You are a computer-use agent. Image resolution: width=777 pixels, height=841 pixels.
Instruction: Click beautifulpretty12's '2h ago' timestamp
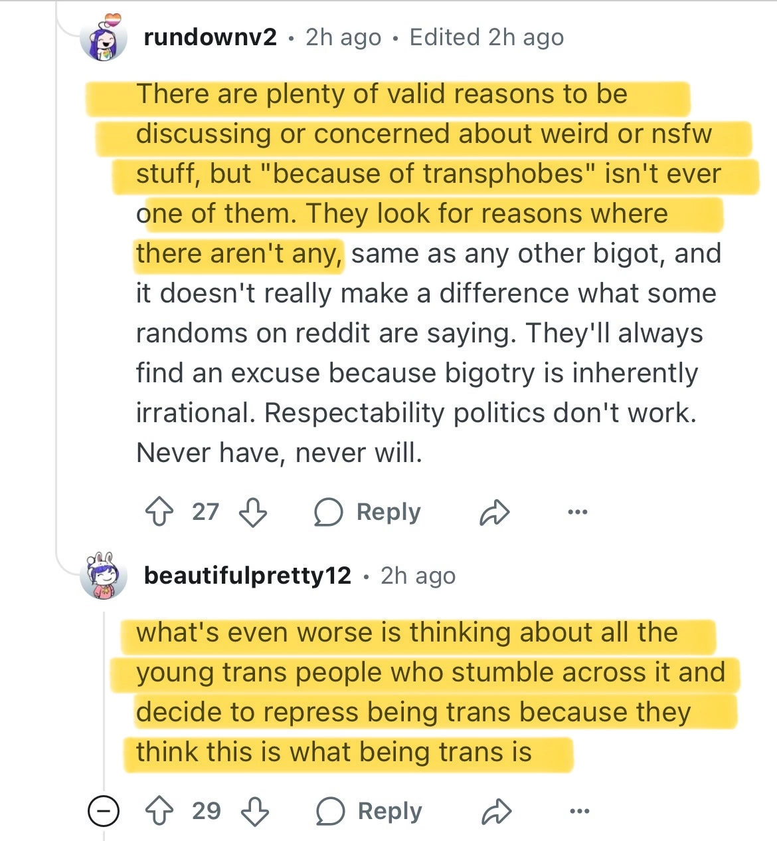coord(418,576)
